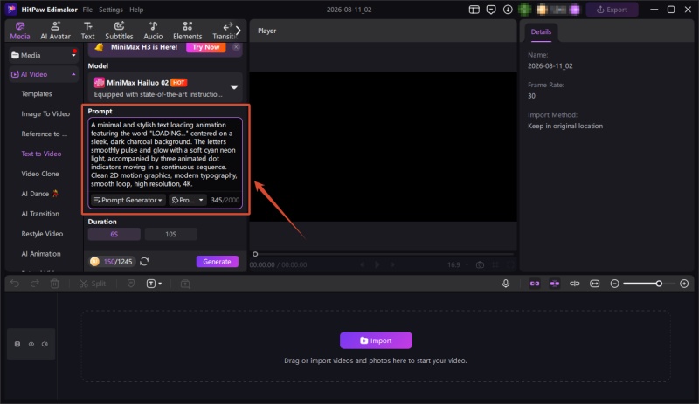Viewport: 699px width, 404px height.
Task: Click the fit timeline to window icon
Action: (x=594, y=284)
